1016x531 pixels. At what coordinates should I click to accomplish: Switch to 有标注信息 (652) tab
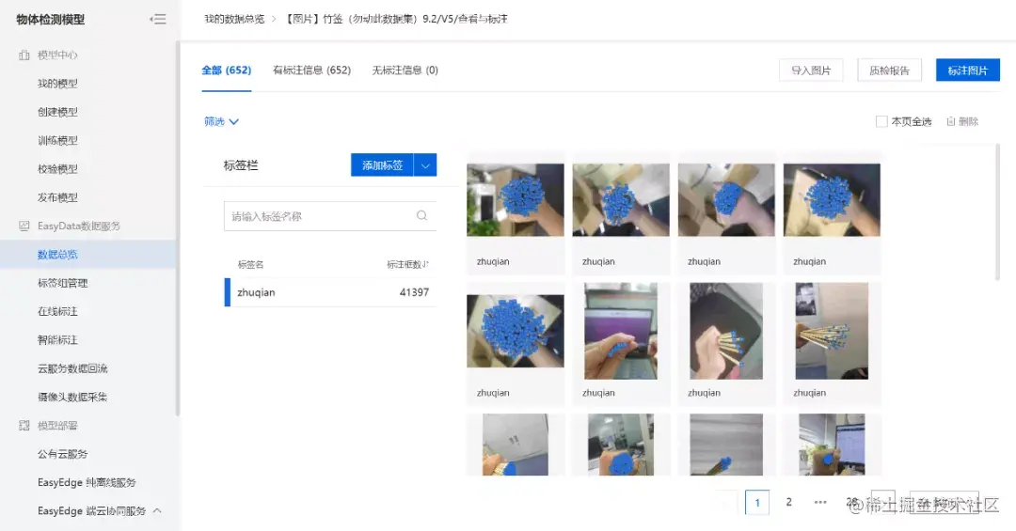pos(311,70)
